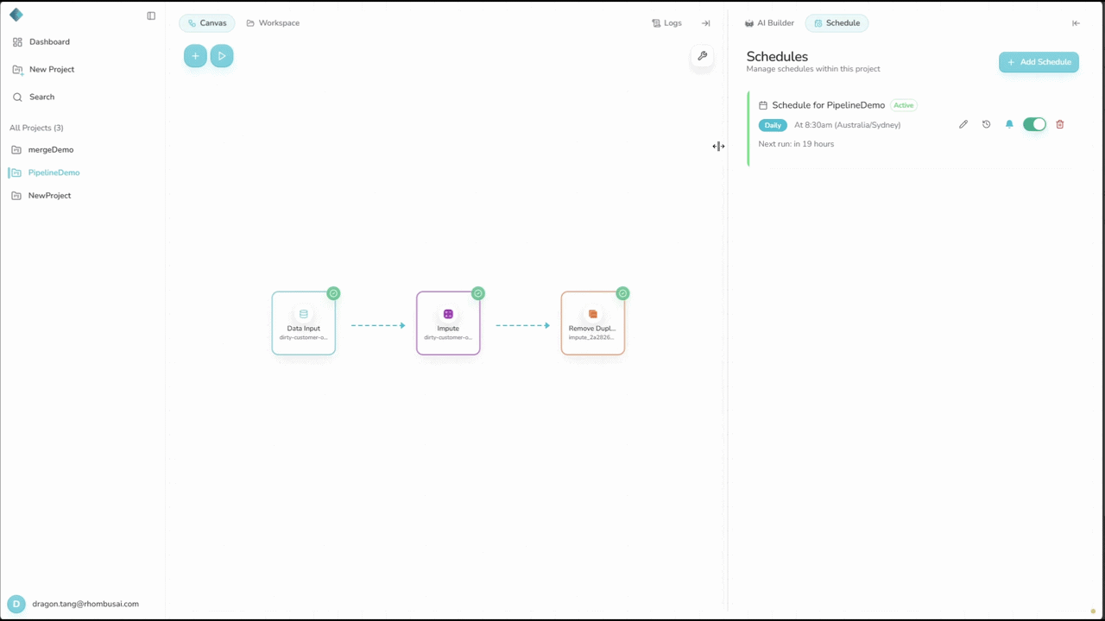This screenshot has width=1105, height=621.
Task: Click Impute node status checkmark
Action: click(478, 293)
